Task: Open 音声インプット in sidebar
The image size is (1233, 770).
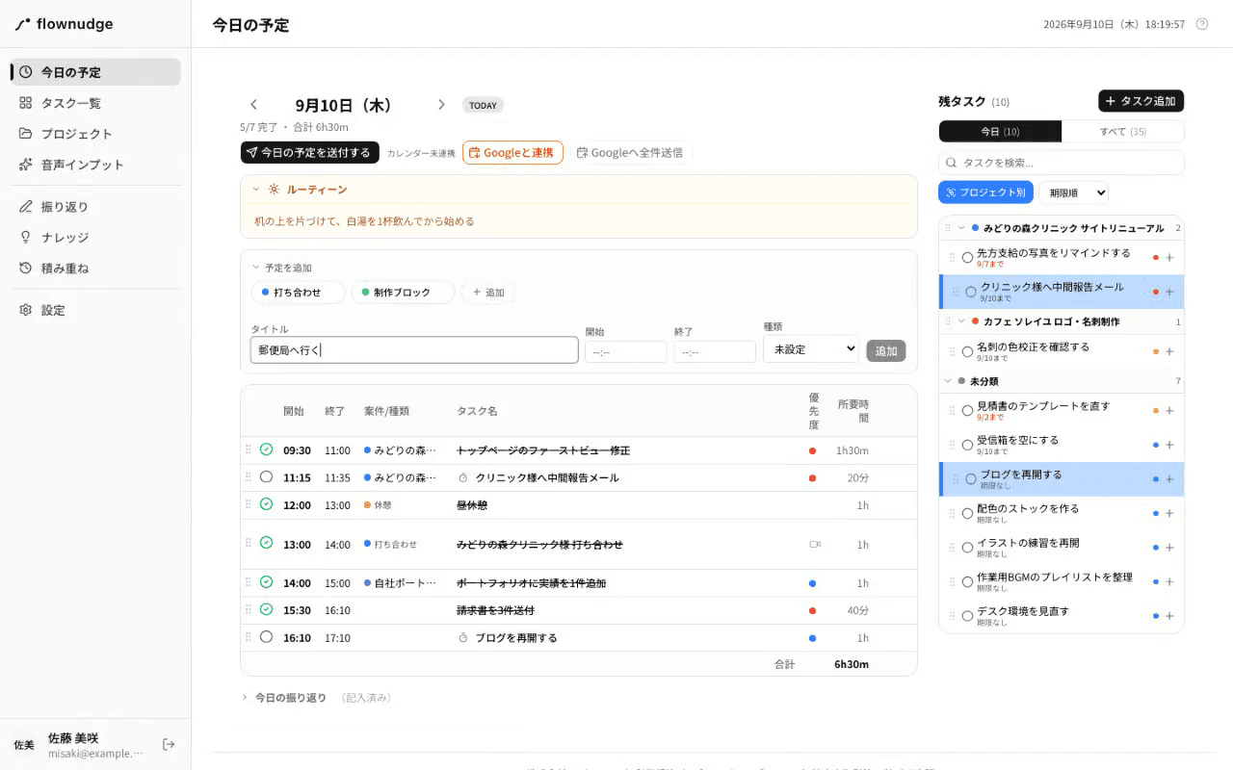Action: [x=95, y=165]
